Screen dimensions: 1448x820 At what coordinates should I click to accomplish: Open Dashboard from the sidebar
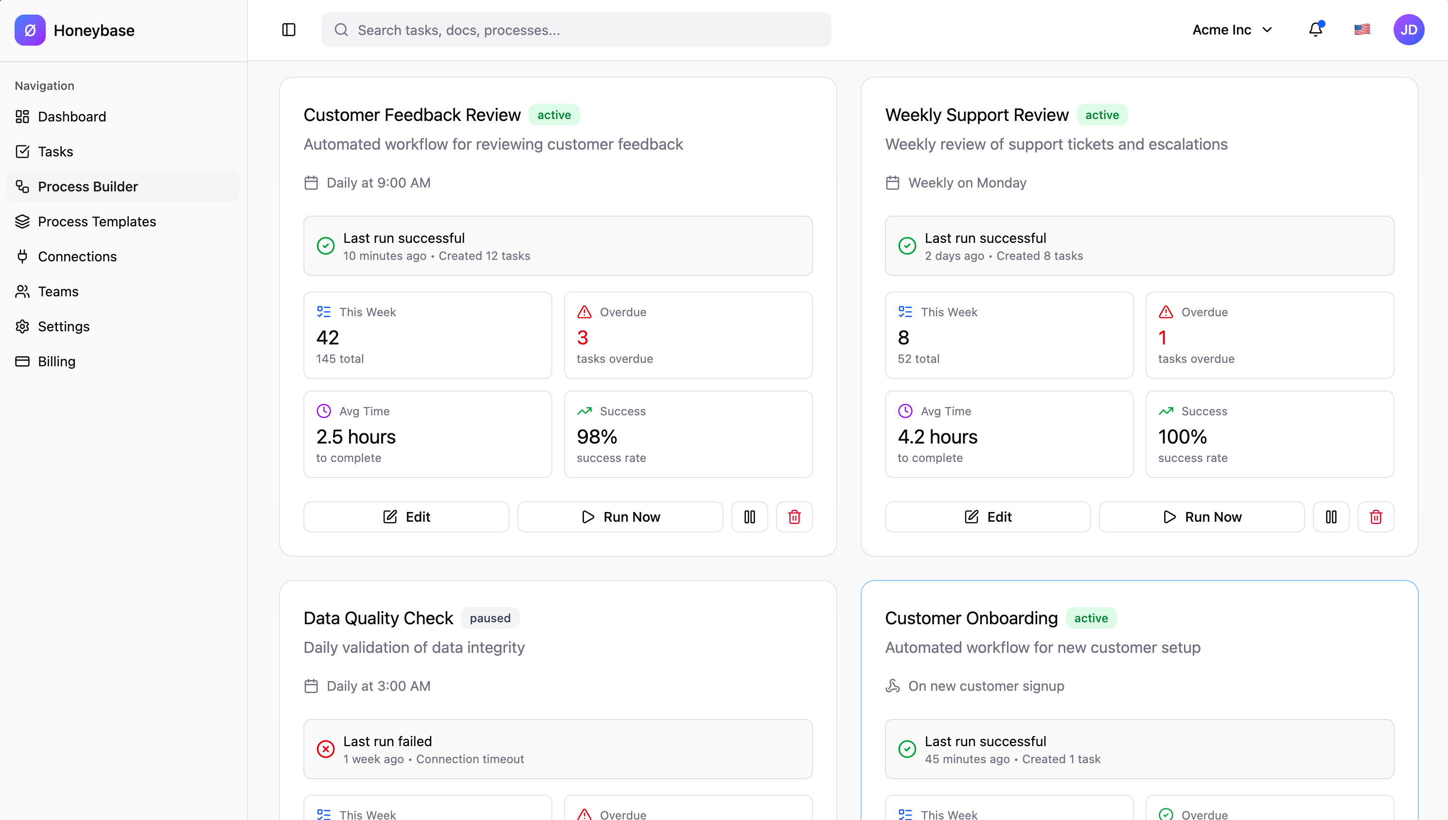pyautogui.click(x=72, y=117)
